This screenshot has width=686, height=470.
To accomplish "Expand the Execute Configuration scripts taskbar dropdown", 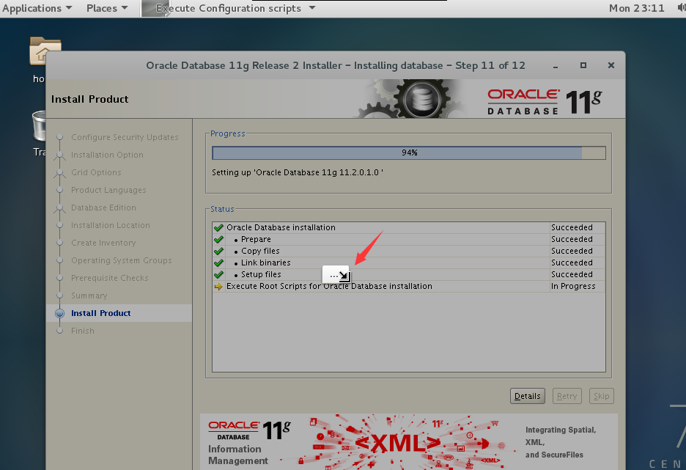I will pyautogui.click(x=311, y=8).
